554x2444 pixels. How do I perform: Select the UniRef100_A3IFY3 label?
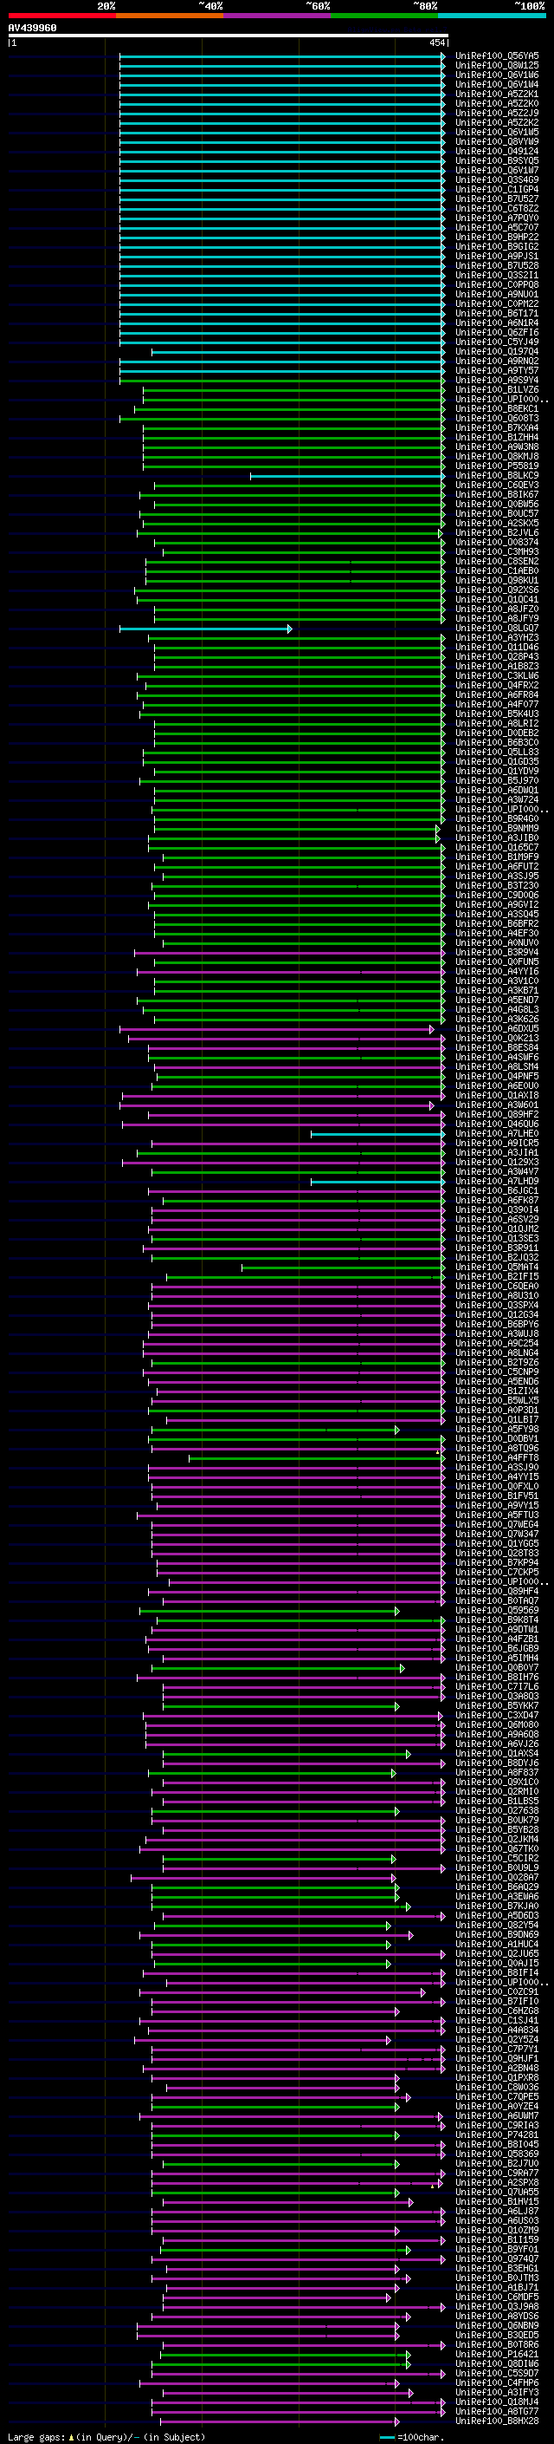pos(497,2393)
